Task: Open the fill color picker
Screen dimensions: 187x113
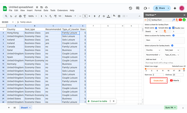Action: (x=114, y=16)
